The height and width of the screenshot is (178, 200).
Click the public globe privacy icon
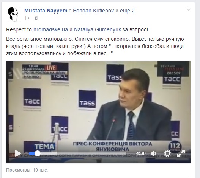tap(36, 18)
